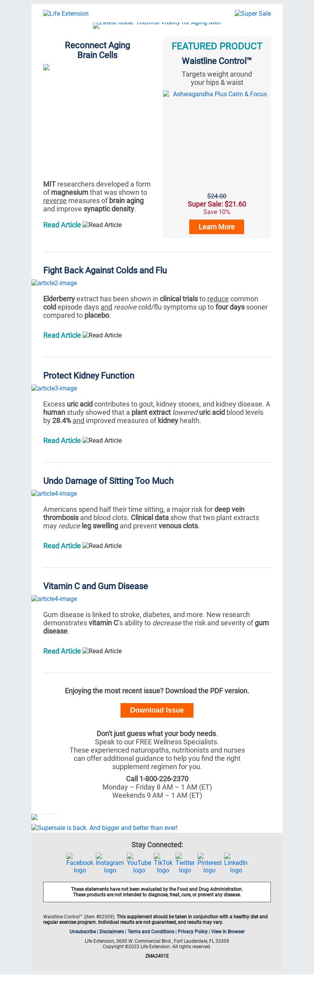Open the LinkedIn logo link

coord(236,863)
